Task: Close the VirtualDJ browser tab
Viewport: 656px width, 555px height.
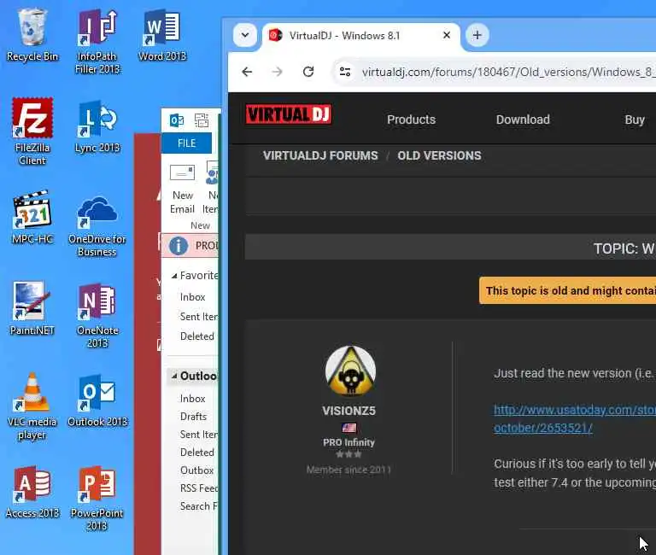Action: pos(447,35)
